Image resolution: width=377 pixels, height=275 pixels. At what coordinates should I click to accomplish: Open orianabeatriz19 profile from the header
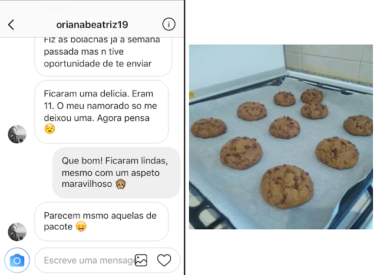(92, 25)
